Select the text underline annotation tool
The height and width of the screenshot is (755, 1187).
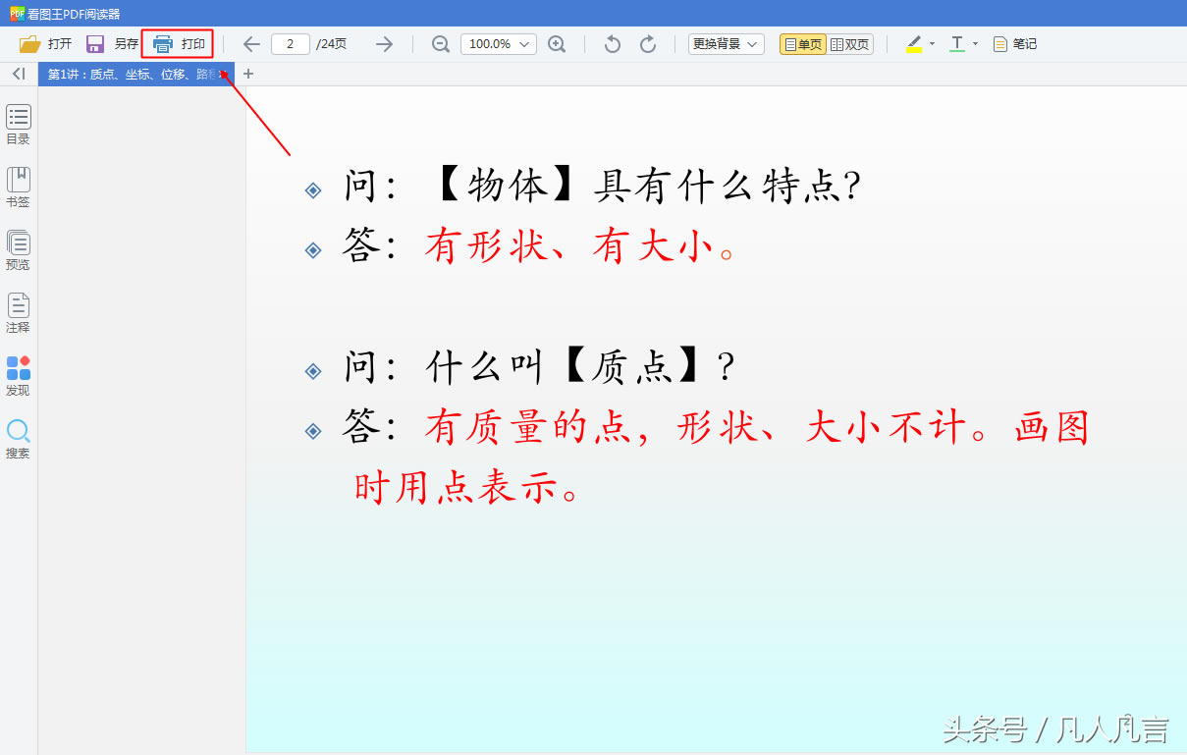[955, 43]
